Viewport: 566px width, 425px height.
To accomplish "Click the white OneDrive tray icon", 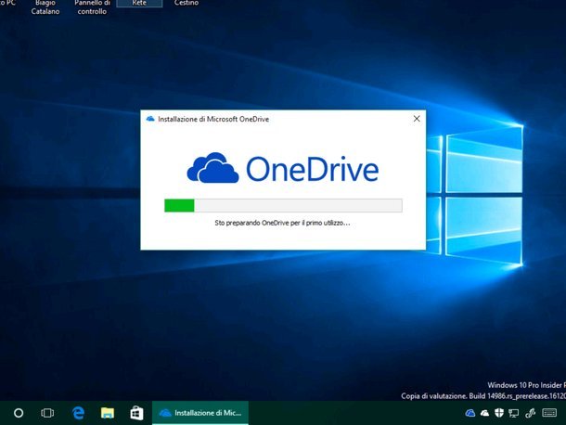I will [x=484, y=413].
